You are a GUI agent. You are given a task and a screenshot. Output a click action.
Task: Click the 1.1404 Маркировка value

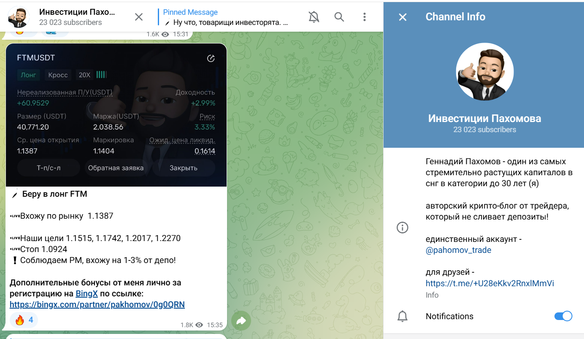point(103,151)
